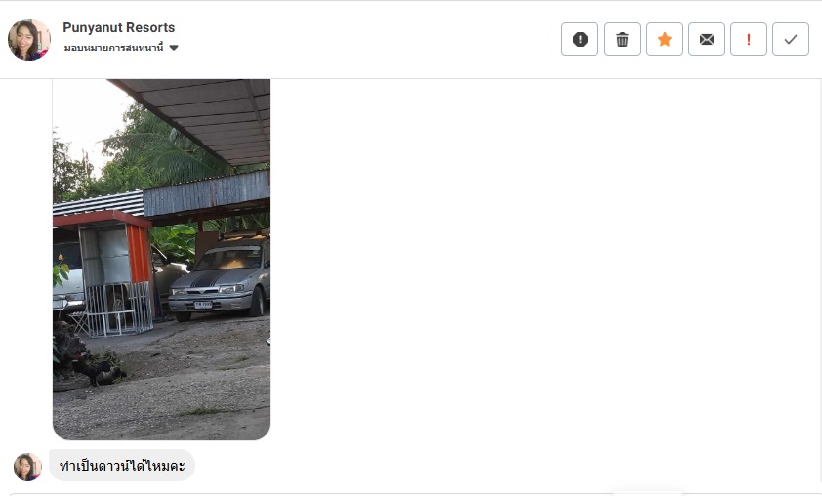Image resolution: width=822 pixels, height=496 pixels.
Task: Click the silver car in the shared photo
Action: click(x=221, y=280)
